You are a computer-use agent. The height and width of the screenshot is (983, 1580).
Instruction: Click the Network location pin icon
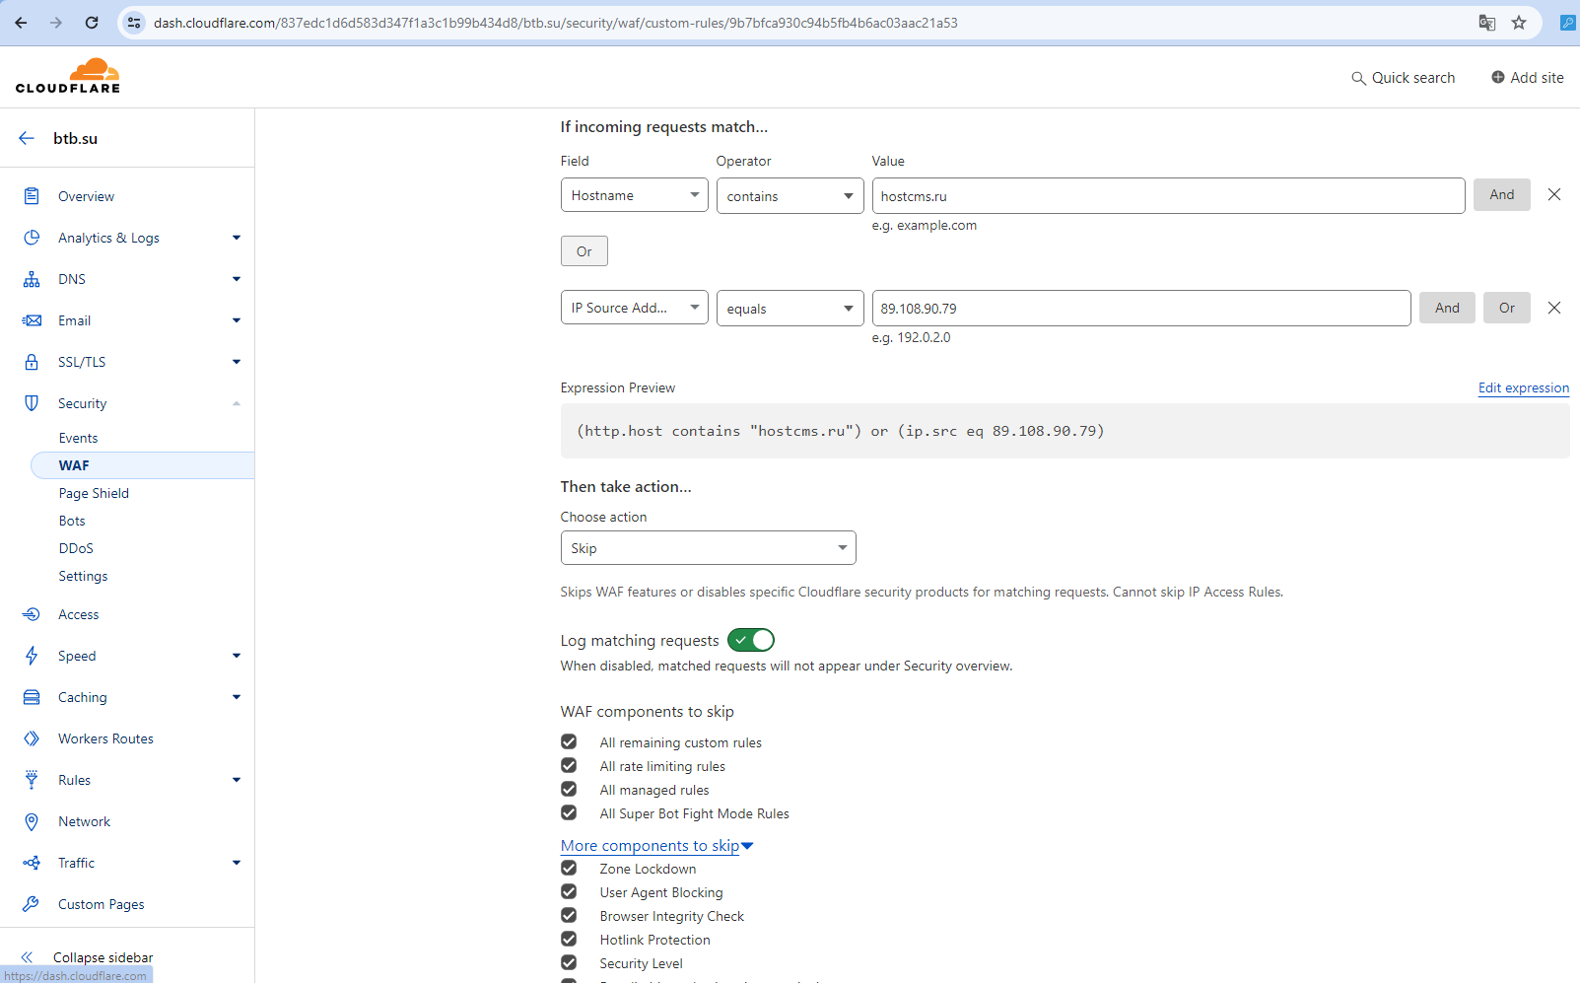[32, 821]
